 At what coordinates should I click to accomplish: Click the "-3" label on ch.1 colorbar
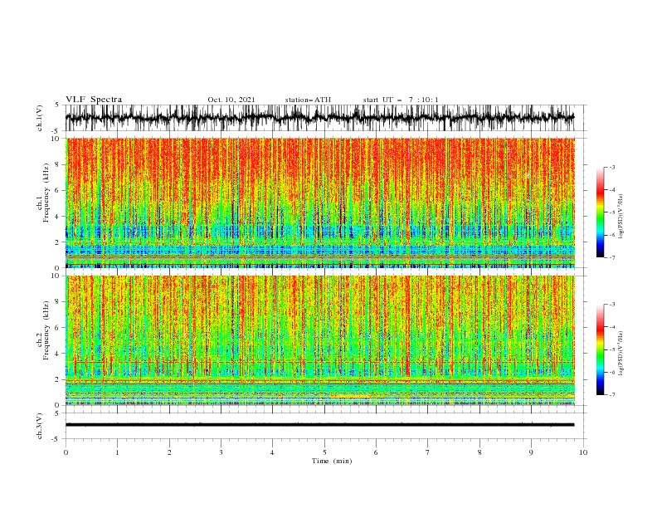(x=611, y=168)
